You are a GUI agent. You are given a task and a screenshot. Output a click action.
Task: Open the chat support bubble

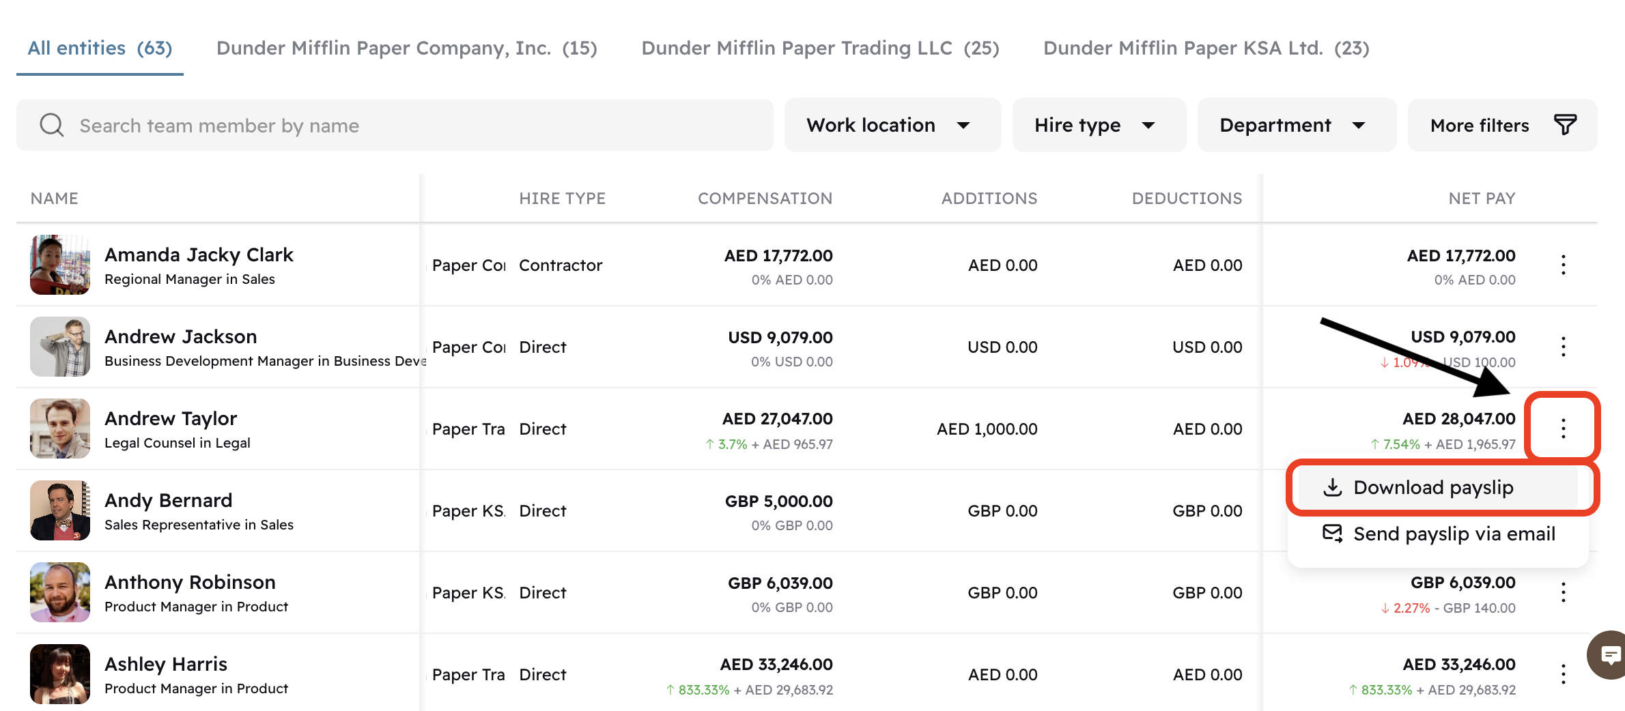click(x=1610, y=656)
